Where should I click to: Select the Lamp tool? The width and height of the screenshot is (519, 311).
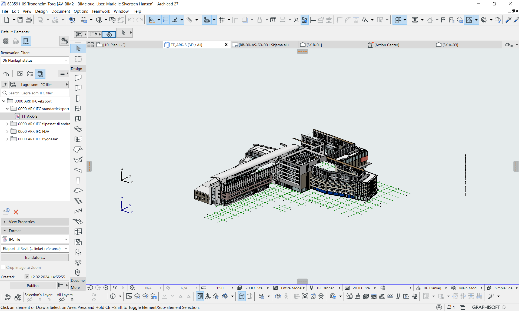78,262
